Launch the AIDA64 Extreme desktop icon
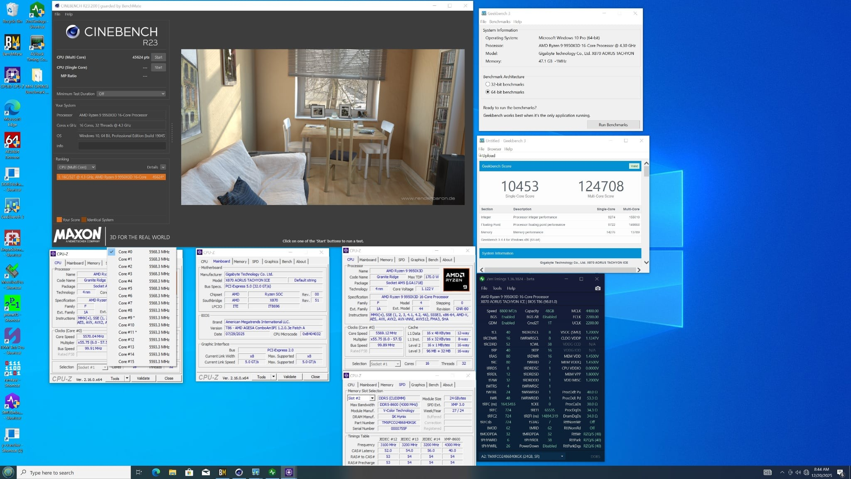851x479 pixels. coord(12,146)
